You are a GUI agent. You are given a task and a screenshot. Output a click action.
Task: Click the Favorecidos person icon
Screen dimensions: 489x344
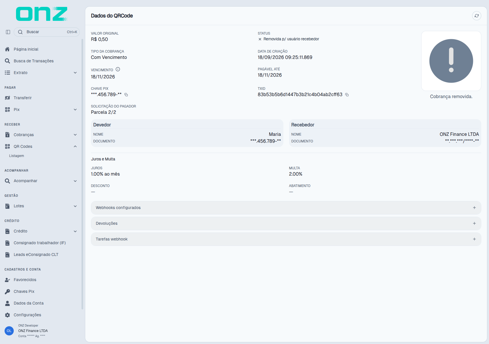tap(7, 280)
